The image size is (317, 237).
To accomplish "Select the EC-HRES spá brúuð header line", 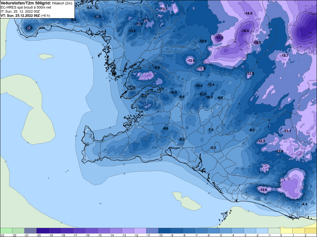I will pyautogui.click(x=26, y=8).
